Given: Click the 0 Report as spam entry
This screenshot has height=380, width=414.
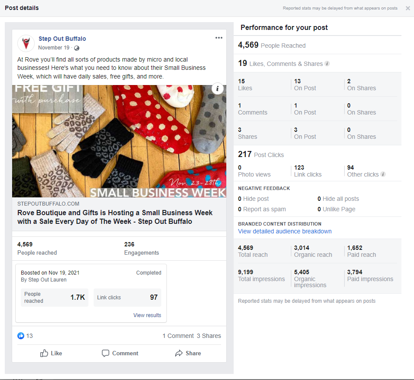Looking at the screenshot, I should coord(262,209).
